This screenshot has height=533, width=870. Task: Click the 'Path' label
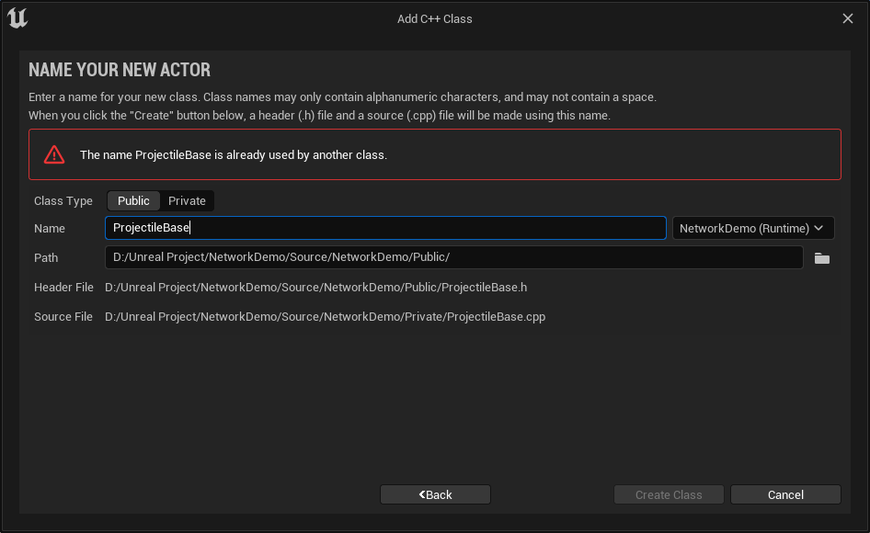tap(46, 258)
